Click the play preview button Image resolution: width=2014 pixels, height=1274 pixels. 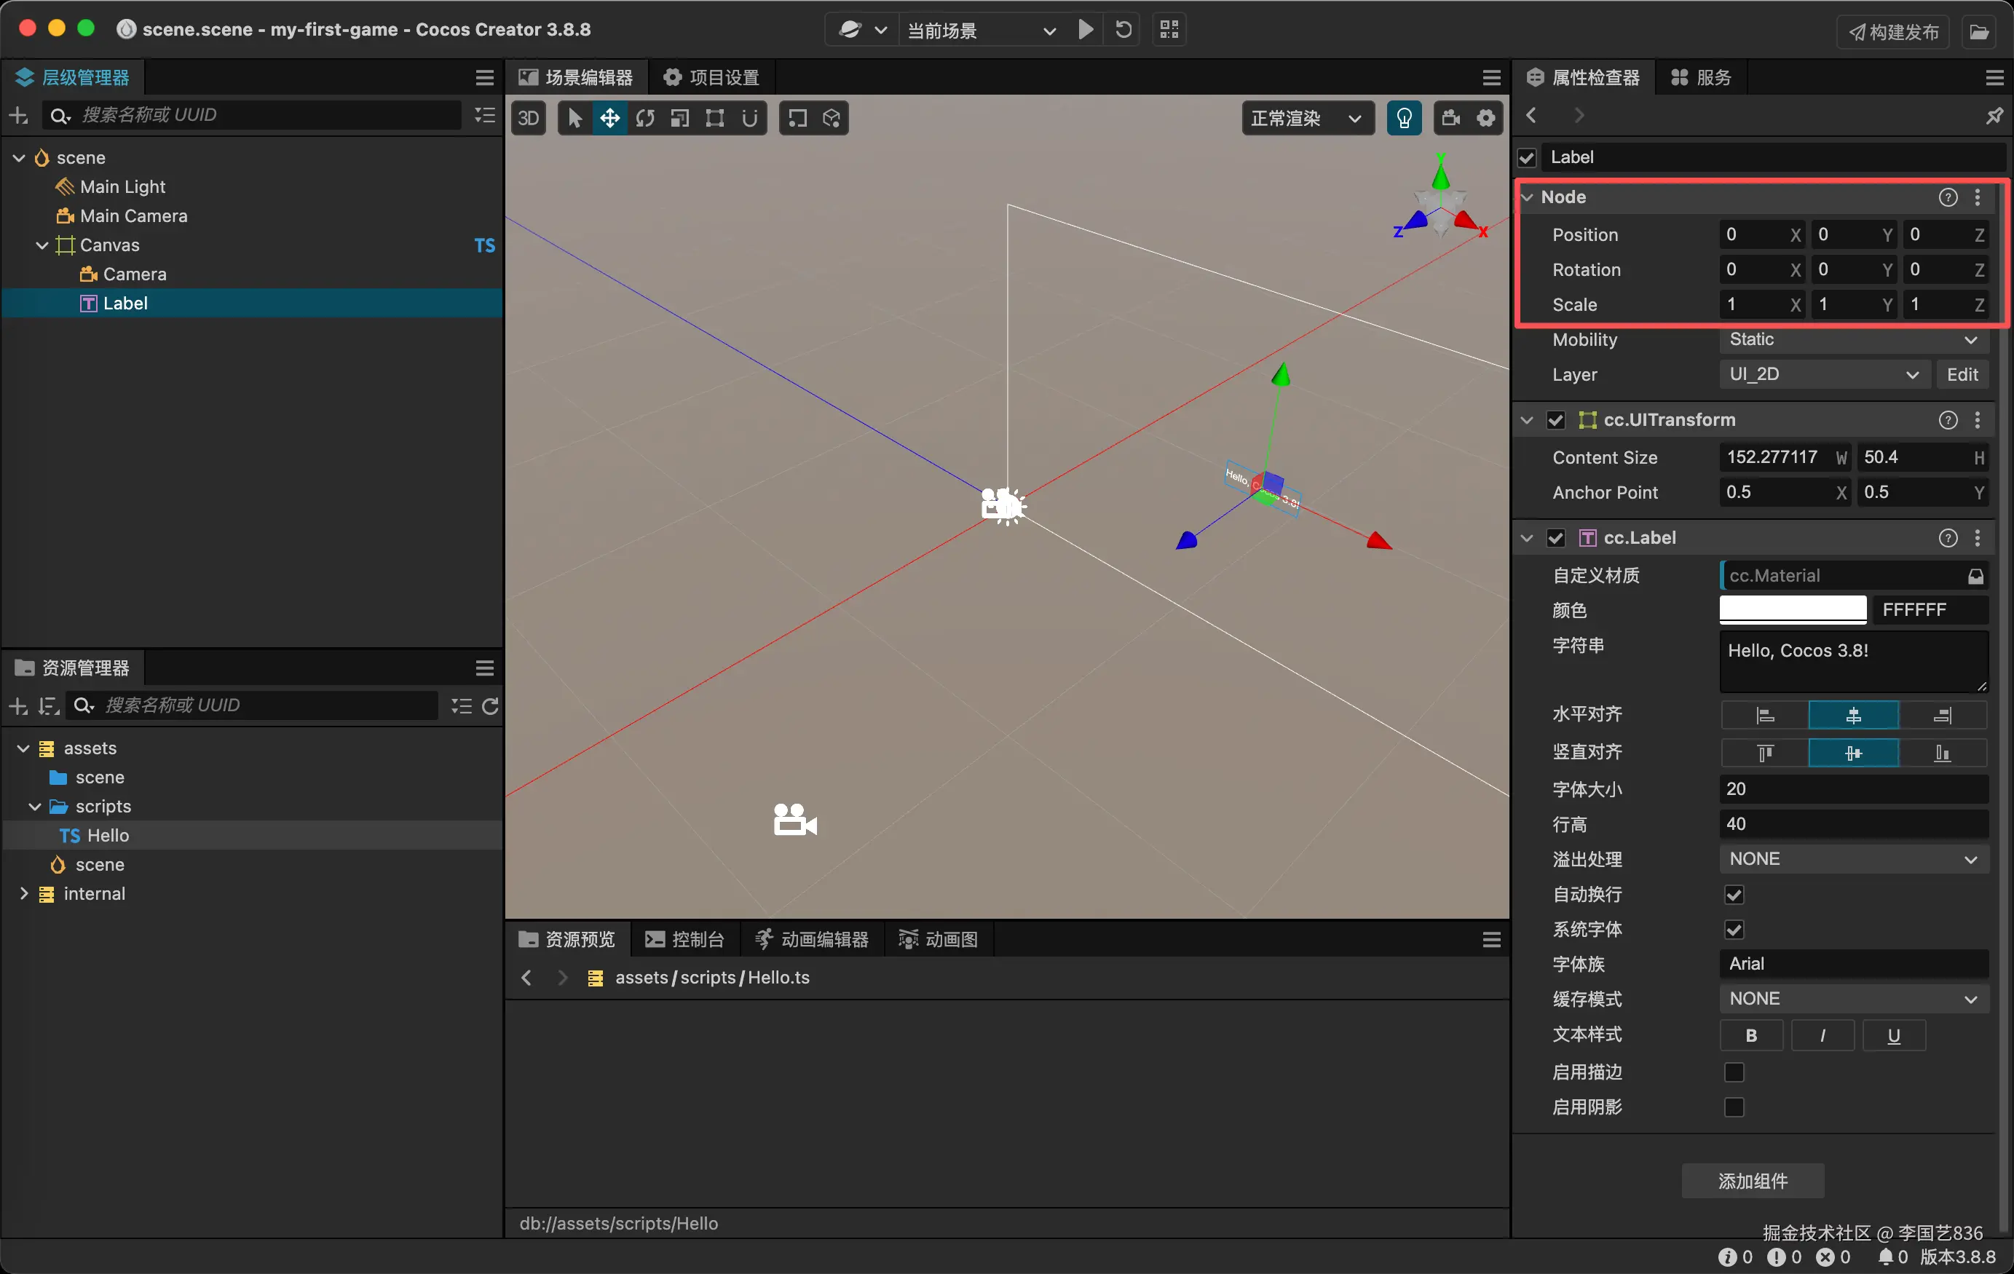1085,30
